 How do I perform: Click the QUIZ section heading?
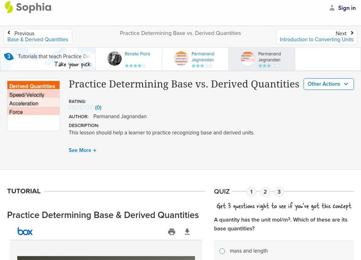(222, 191)
